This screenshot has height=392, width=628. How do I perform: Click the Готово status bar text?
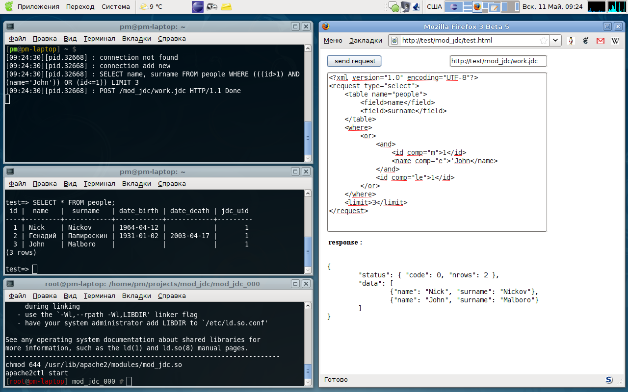tap(336, 380)
